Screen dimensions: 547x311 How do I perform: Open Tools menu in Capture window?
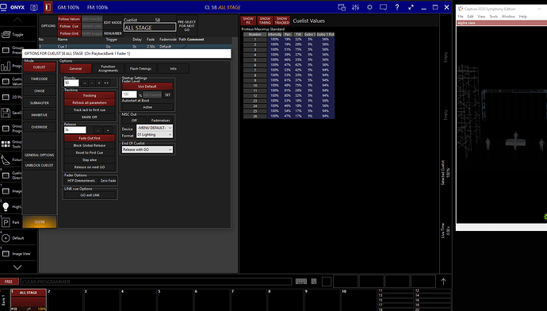pos(493,17)
